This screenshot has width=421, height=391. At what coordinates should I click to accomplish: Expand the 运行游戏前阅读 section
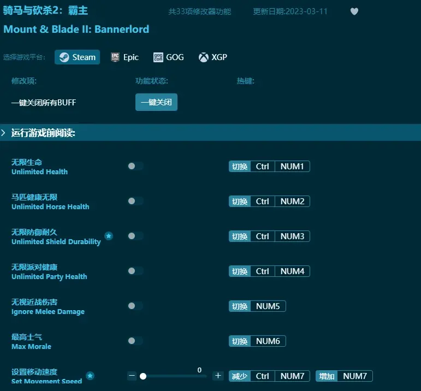pyautogui.click(x=211, y=132)
